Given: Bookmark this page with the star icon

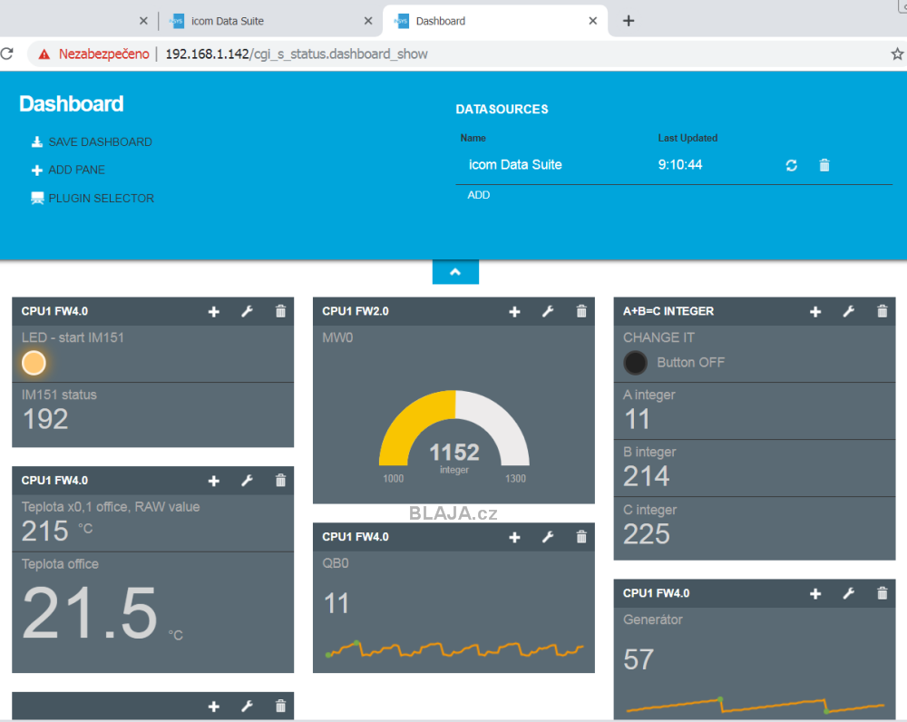Looking at the screenshot, I should click(x=897, y=54).
